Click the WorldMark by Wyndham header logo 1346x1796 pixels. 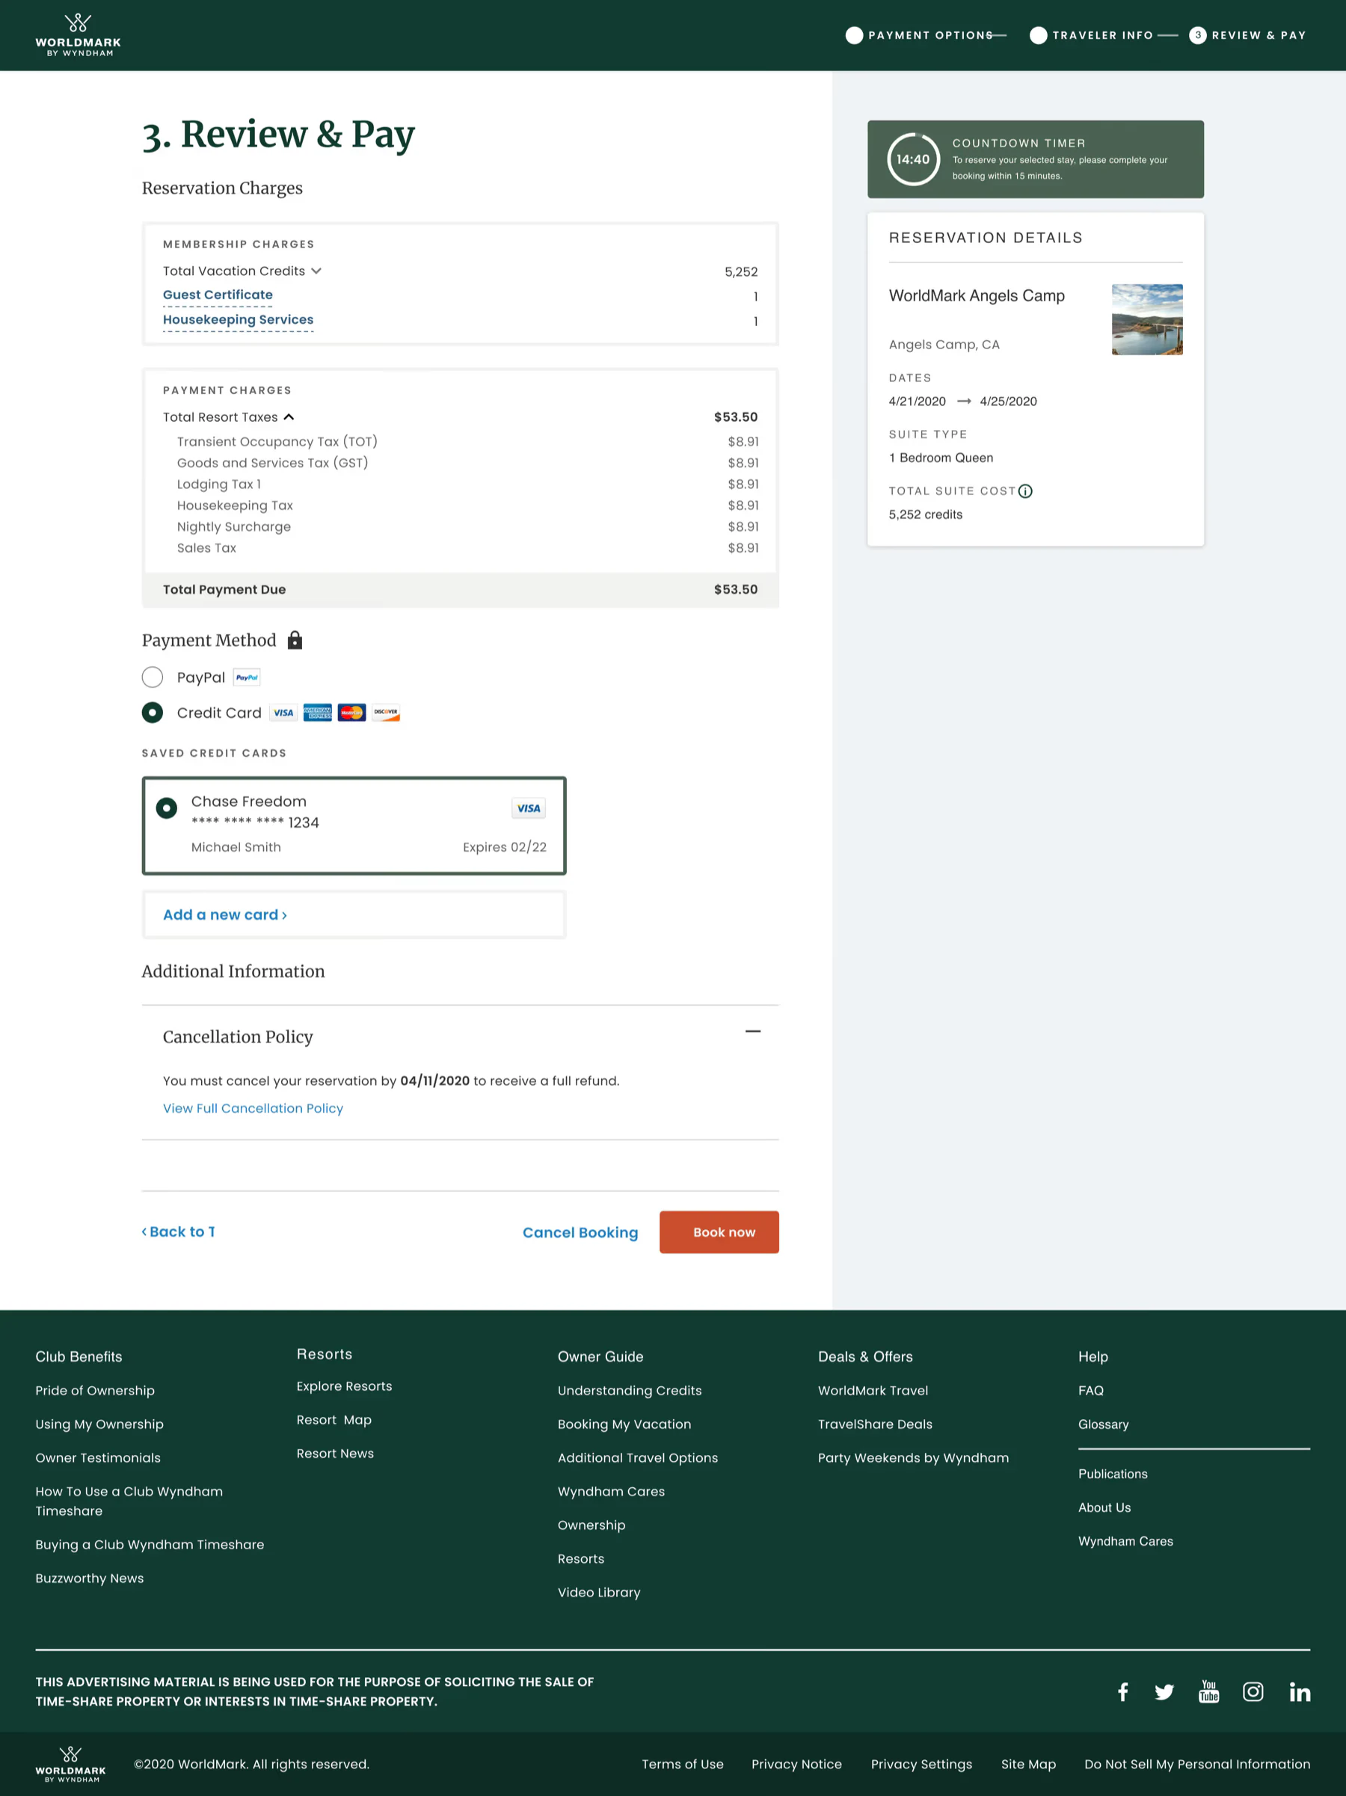coord(78,35)
